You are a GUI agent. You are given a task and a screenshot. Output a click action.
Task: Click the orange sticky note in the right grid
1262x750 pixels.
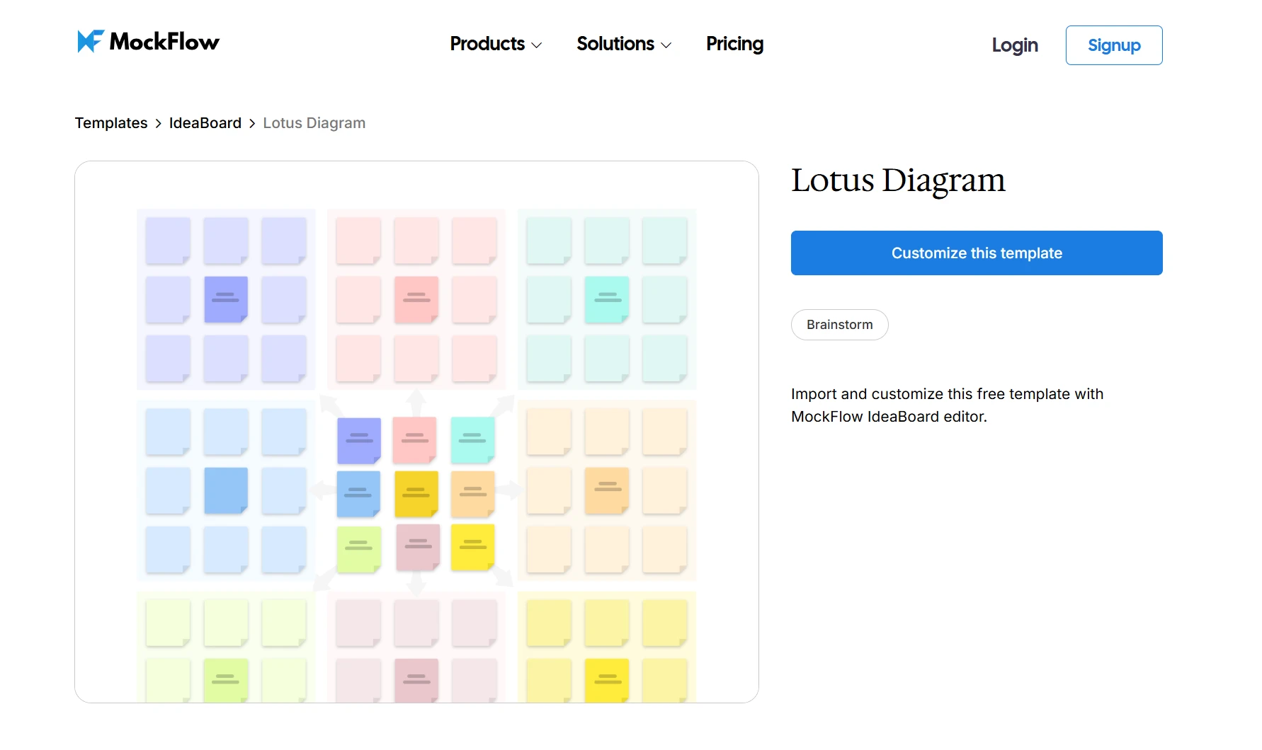point(606,490)
